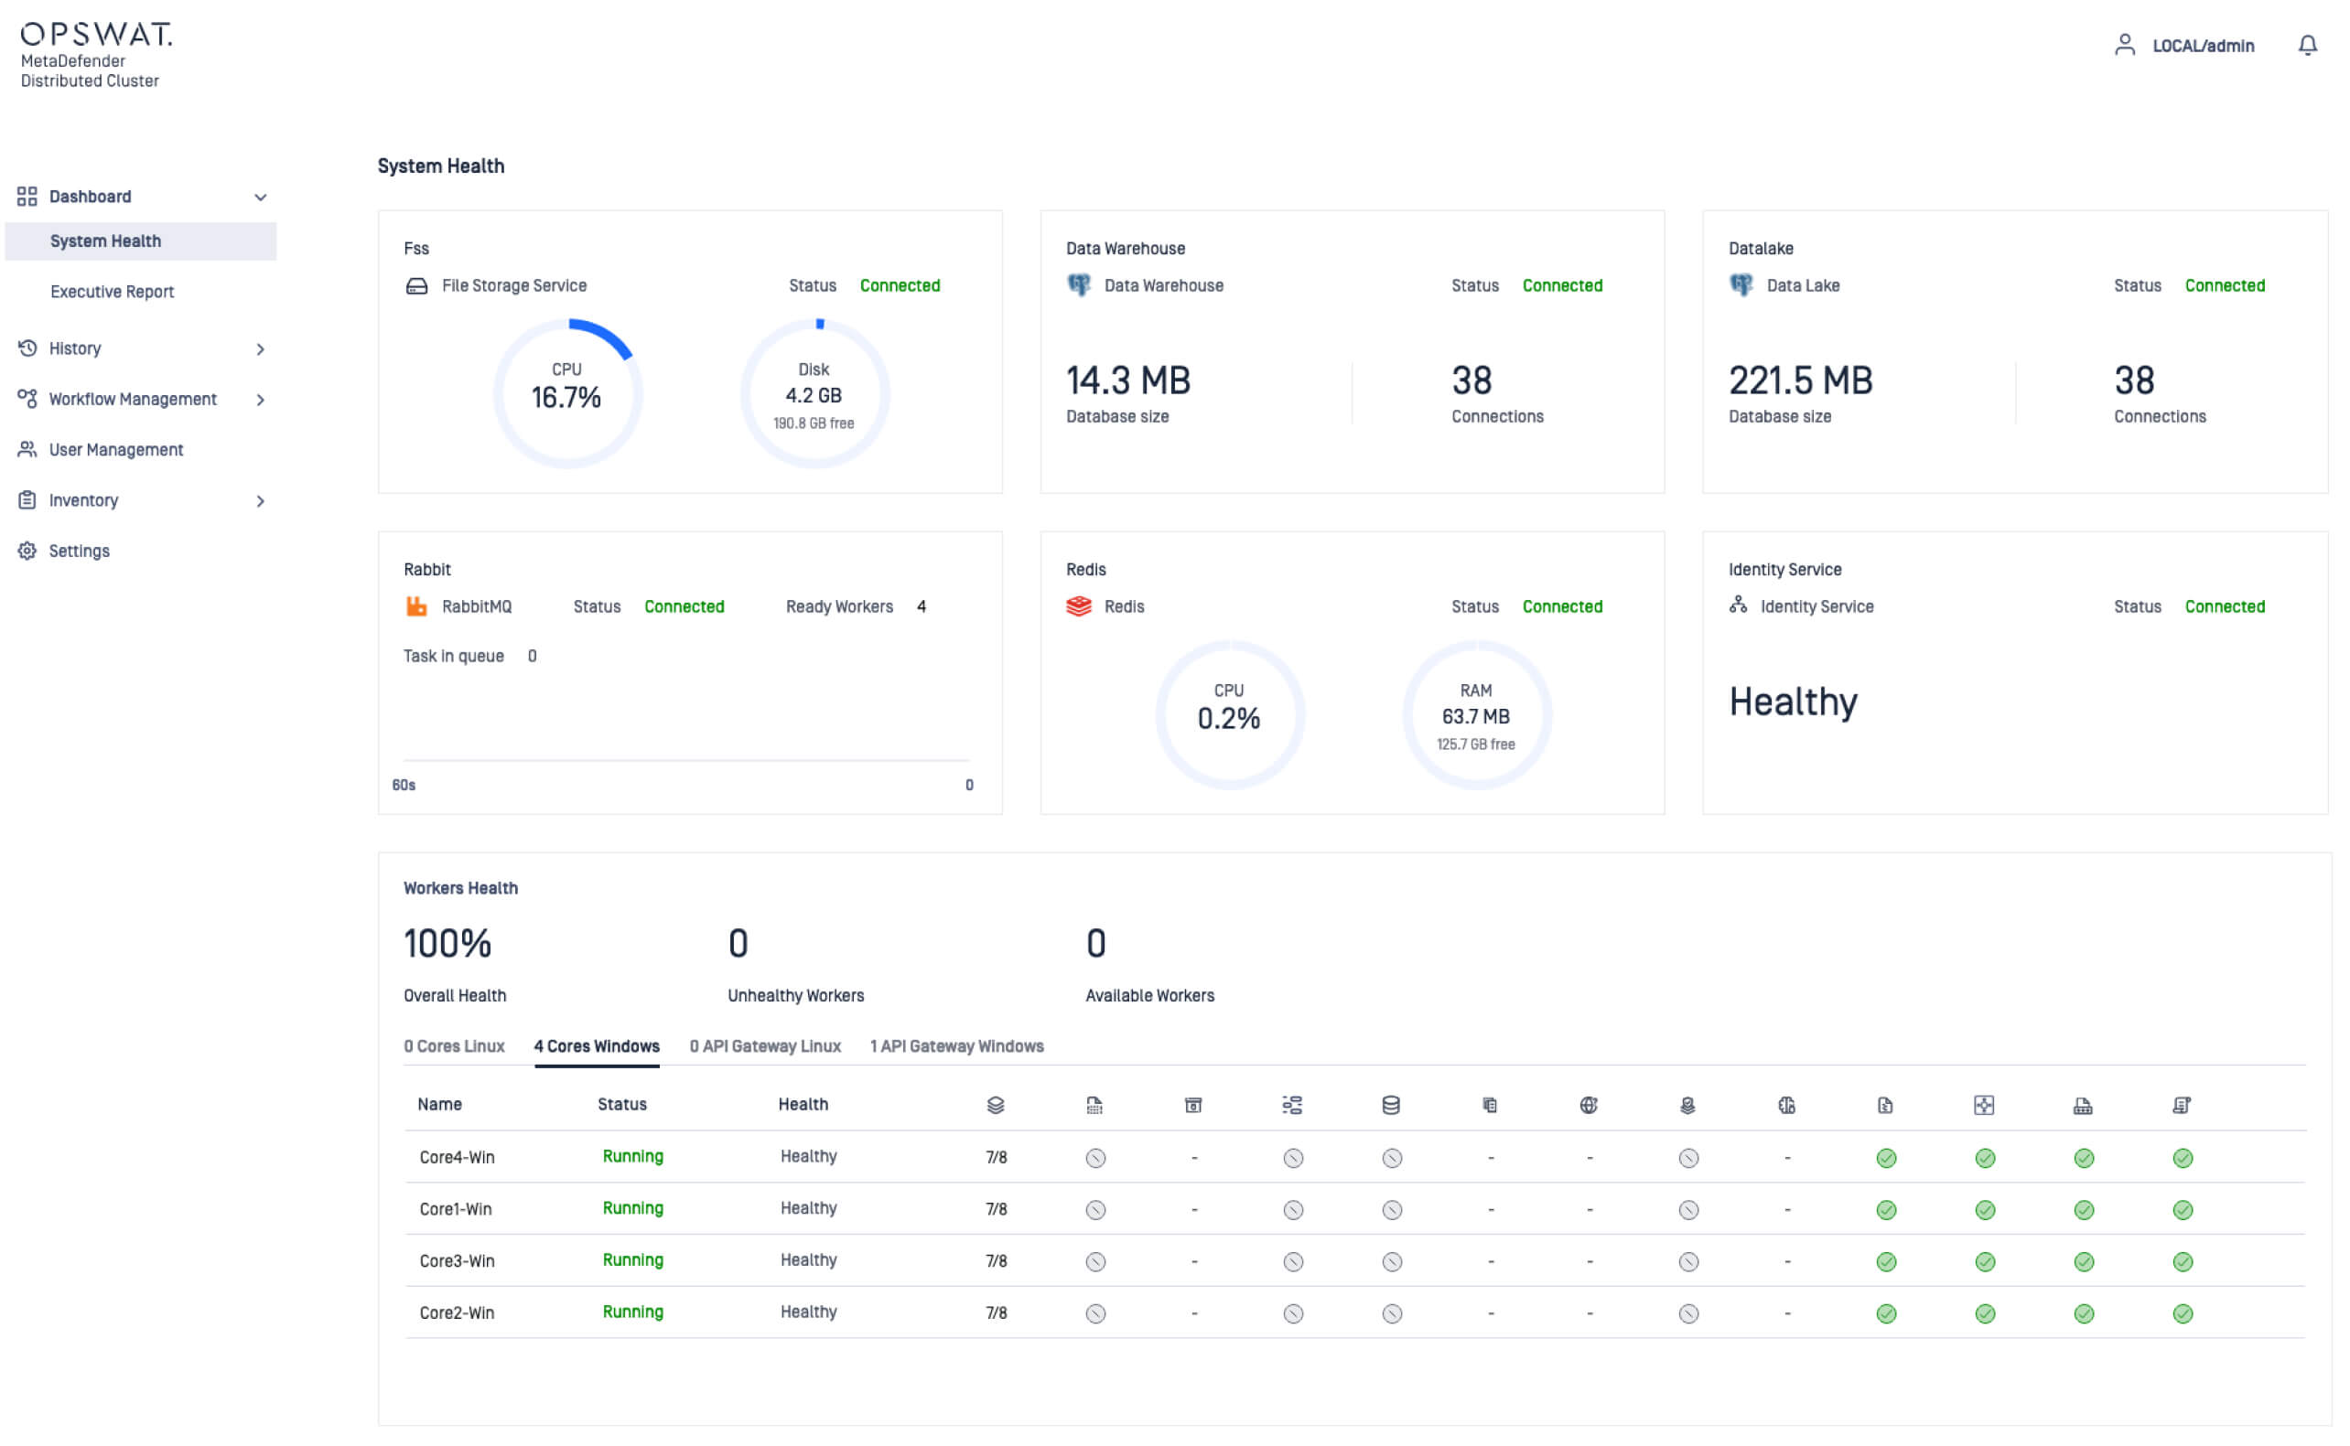Open the Dashboard icon in the sidebar

(x=27, y=196)
